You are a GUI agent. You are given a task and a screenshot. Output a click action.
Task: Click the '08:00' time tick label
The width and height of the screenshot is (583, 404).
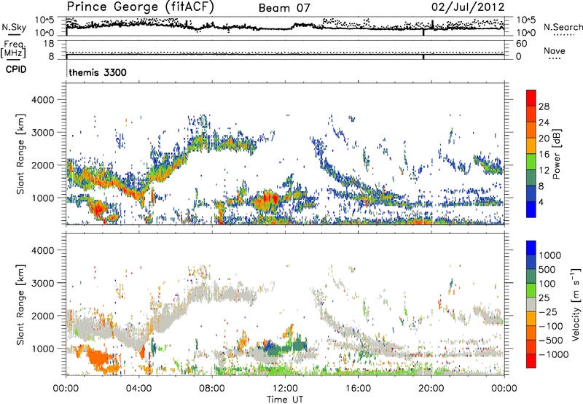tap(212, 389)
